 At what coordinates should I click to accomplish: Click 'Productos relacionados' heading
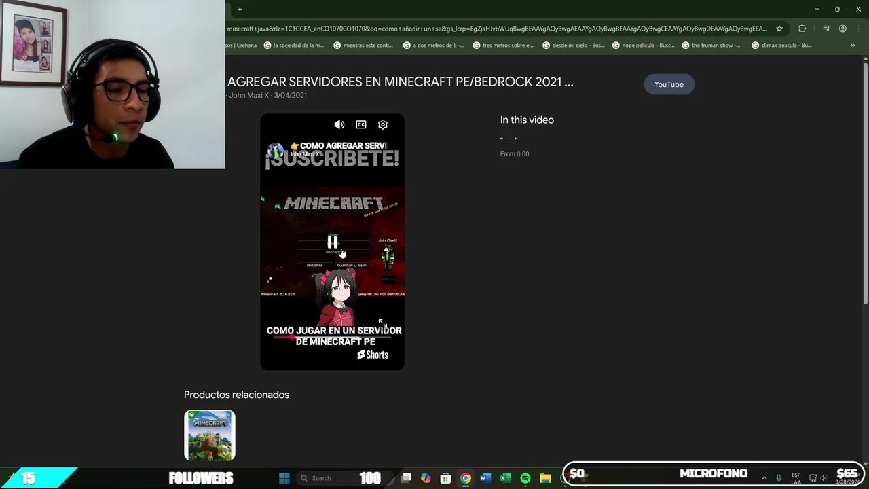click(x=236, y=395)
